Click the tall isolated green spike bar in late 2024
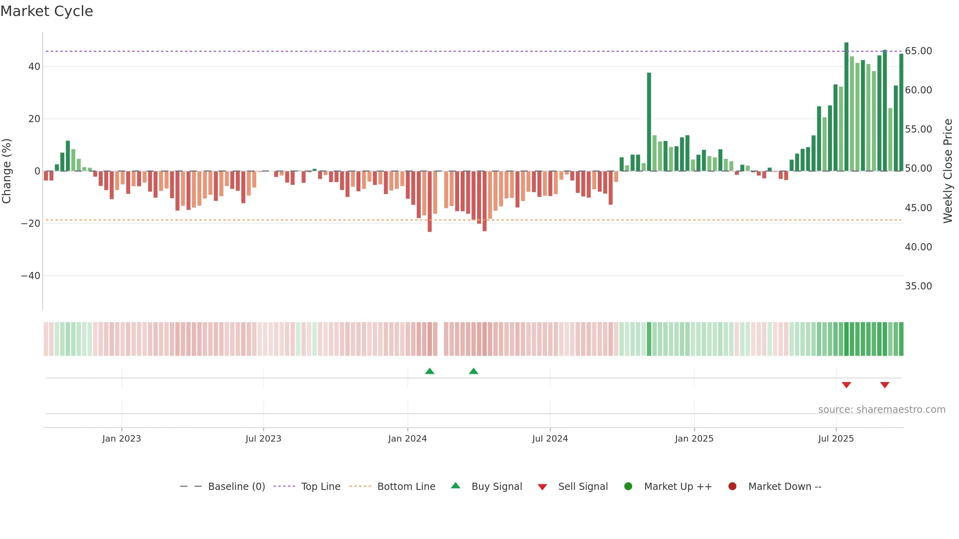Viewport: 959px width, 539px height. click(649, 122)
